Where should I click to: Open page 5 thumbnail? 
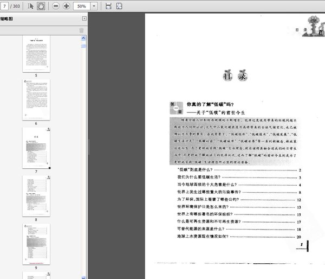[x=36, y=54]
